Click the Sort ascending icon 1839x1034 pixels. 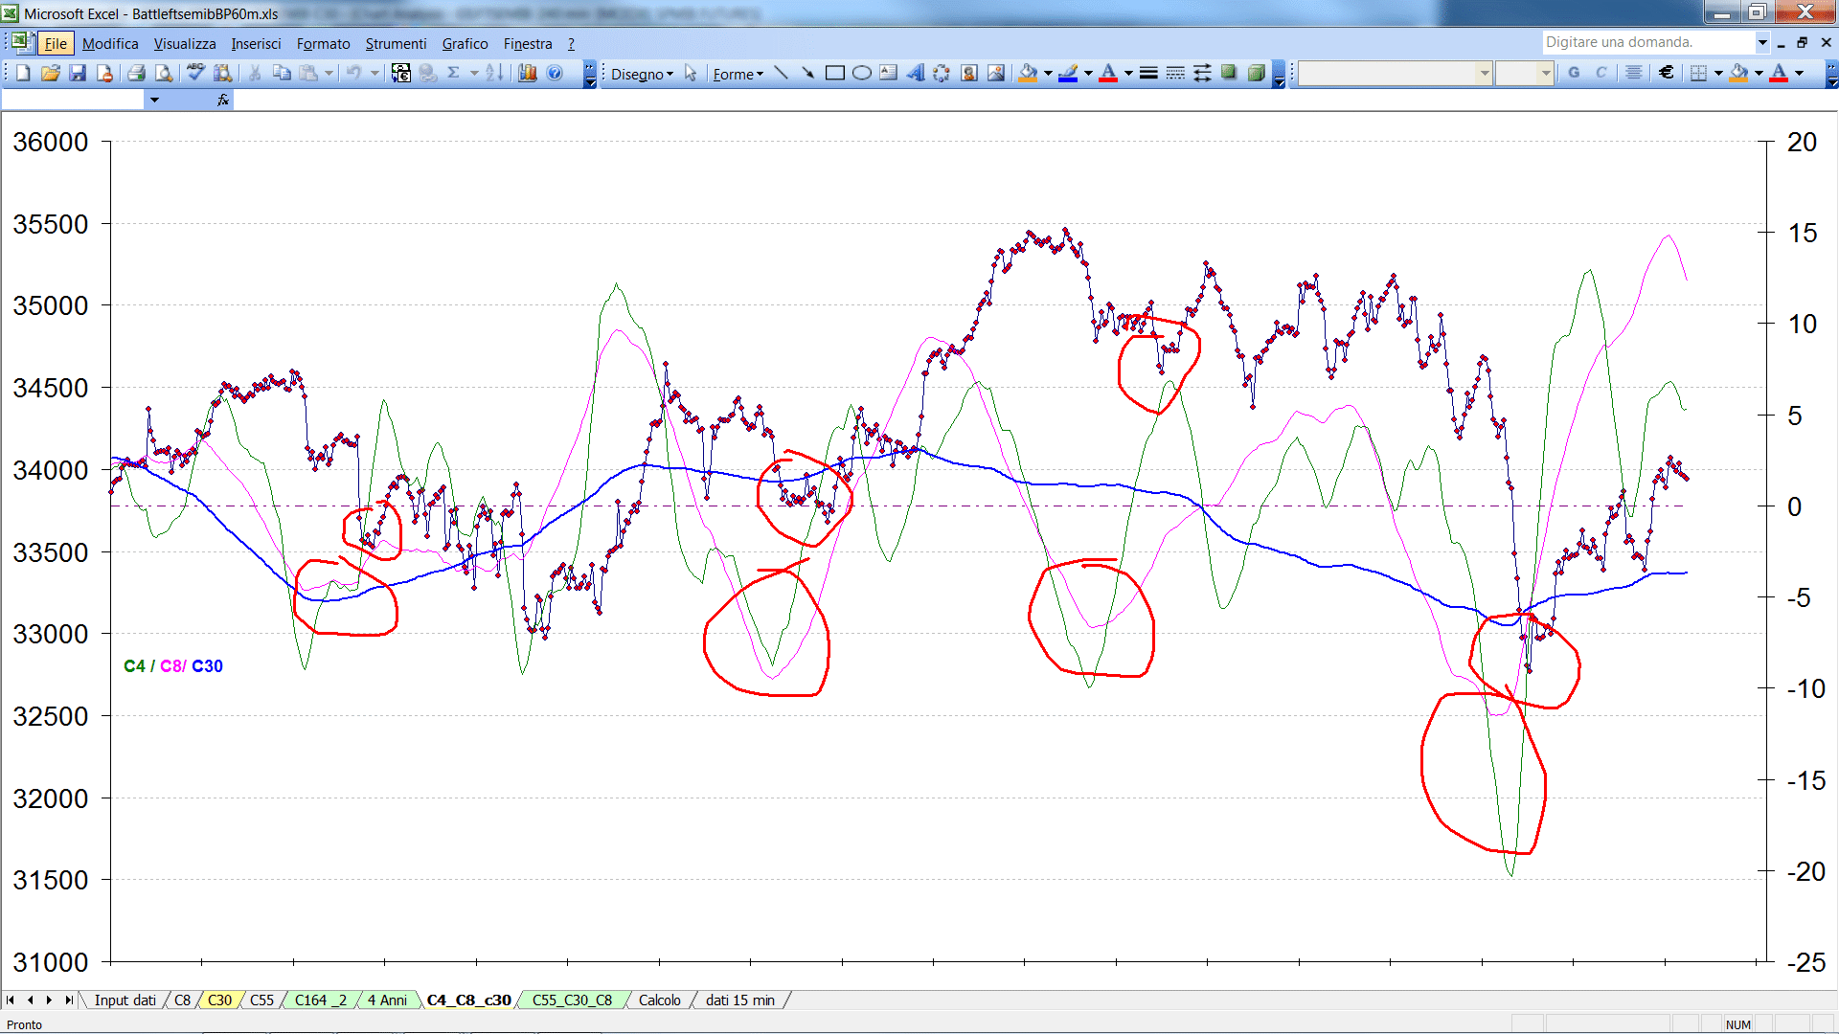point(494,73)
